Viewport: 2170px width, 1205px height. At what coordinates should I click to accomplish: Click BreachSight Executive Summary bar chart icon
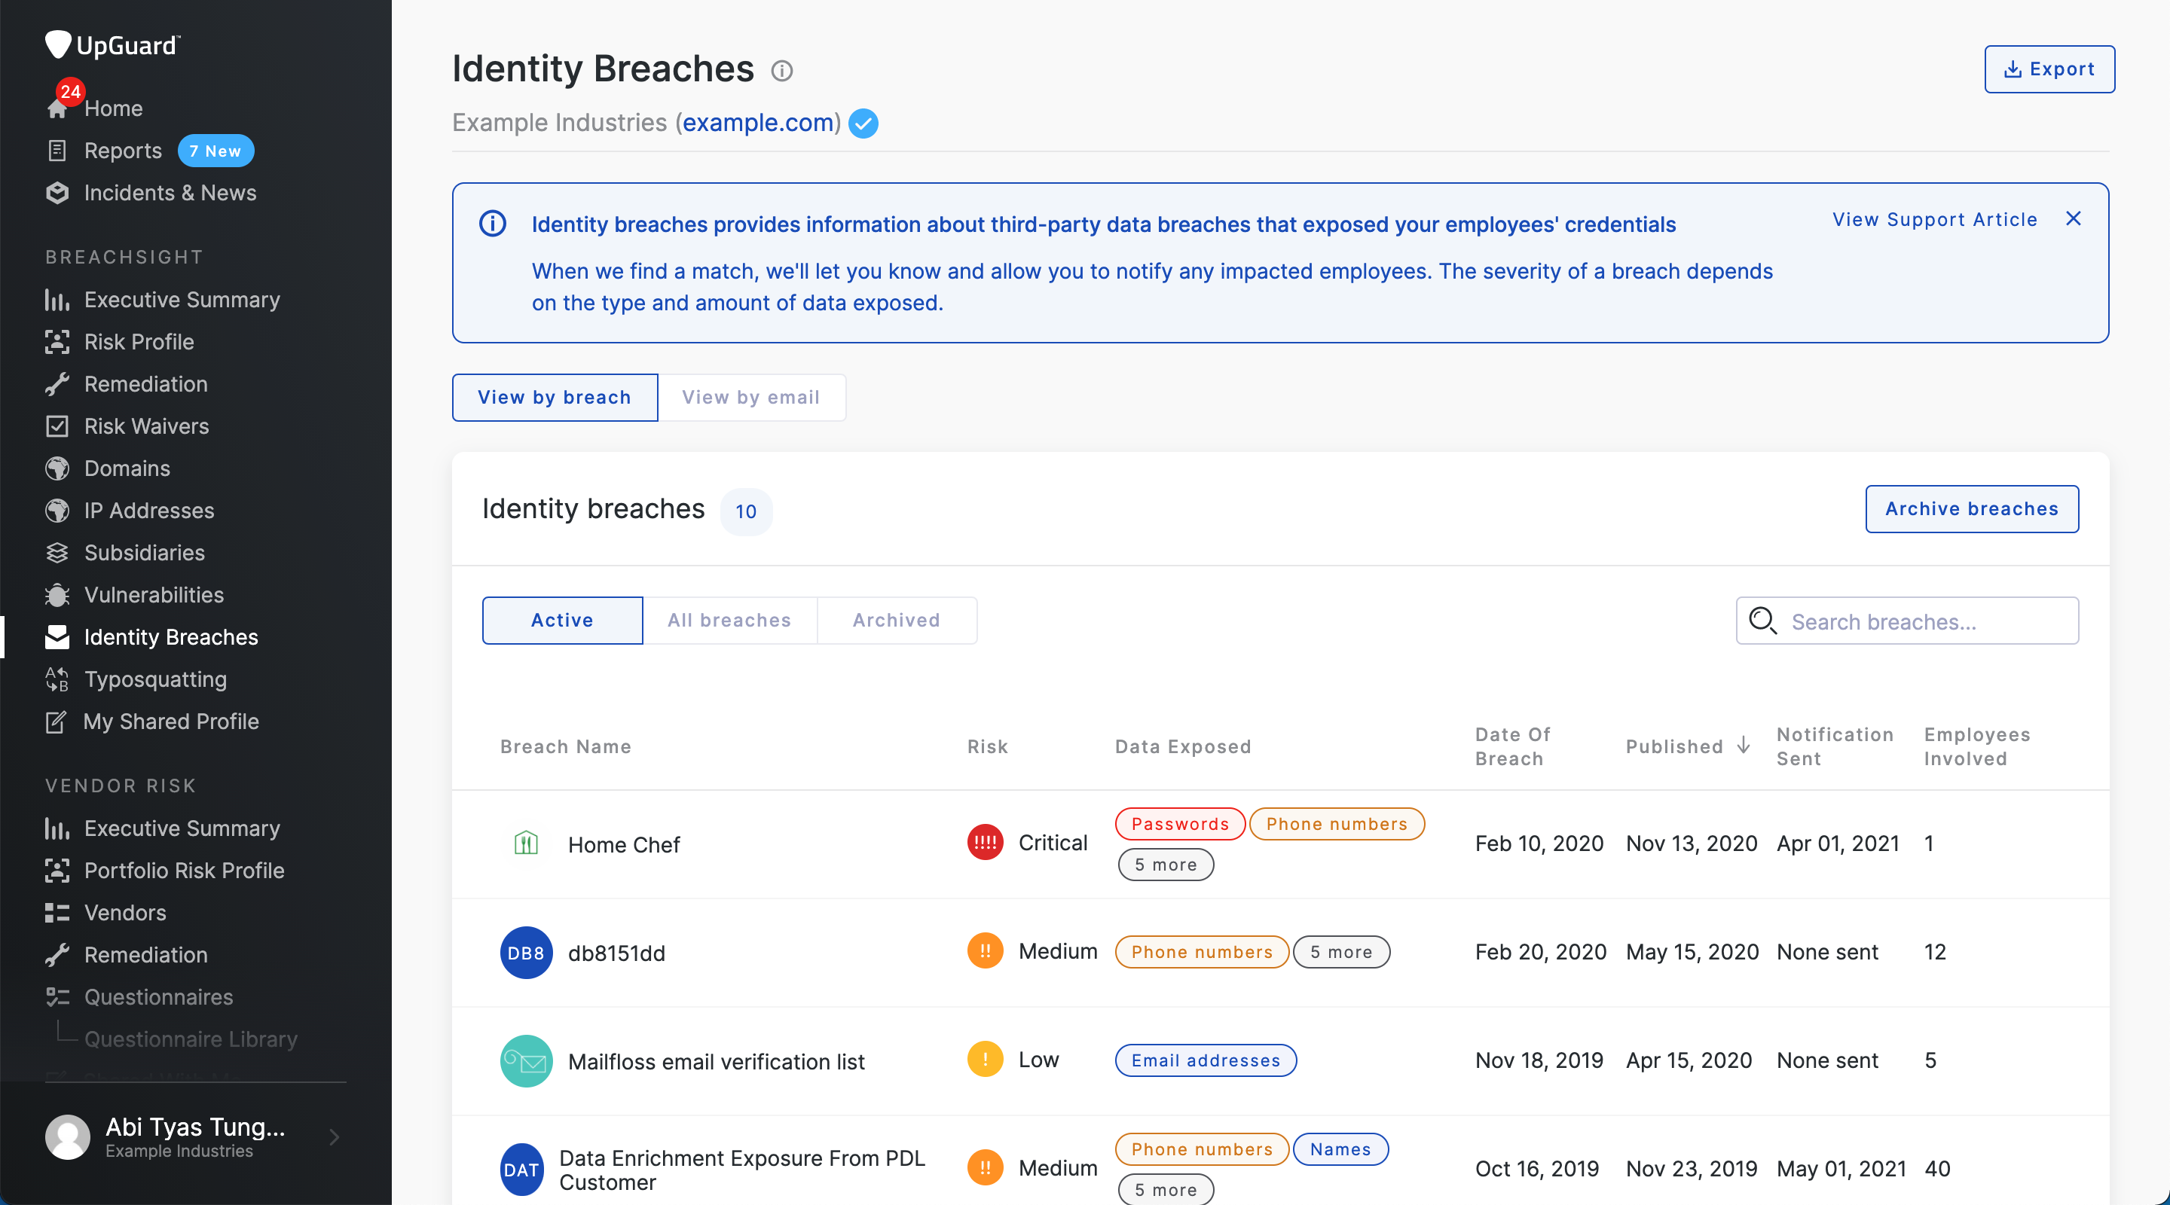click(x=57, y=300)
